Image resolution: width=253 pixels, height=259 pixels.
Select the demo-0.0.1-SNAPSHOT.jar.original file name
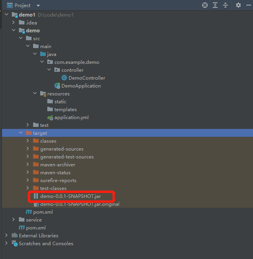(80, 204)
